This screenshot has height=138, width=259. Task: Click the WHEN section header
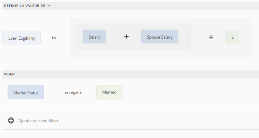point(9,74)
